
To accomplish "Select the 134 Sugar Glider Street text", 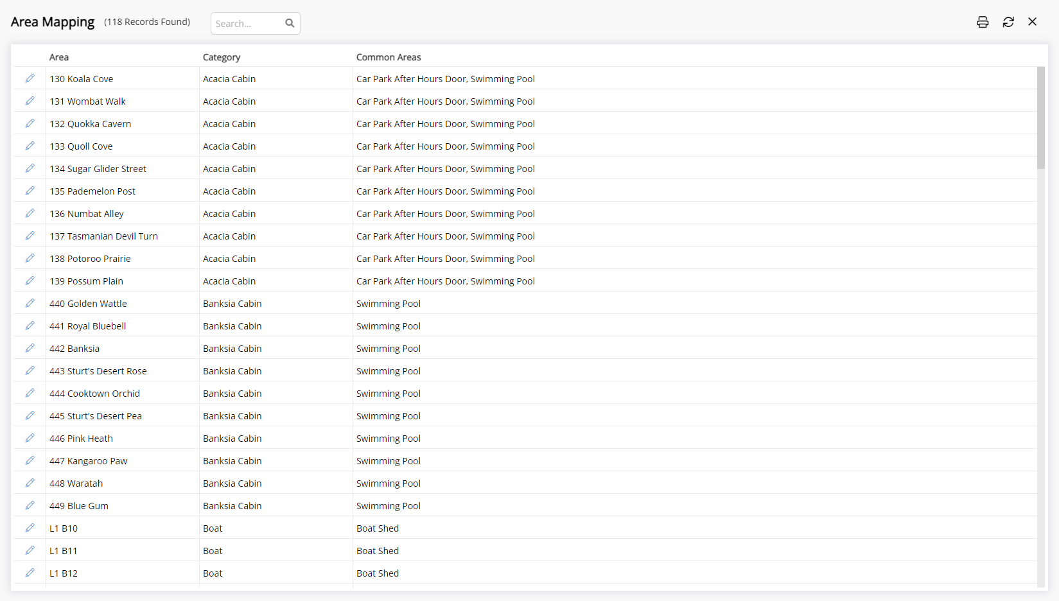I will (x=98, y=169).
